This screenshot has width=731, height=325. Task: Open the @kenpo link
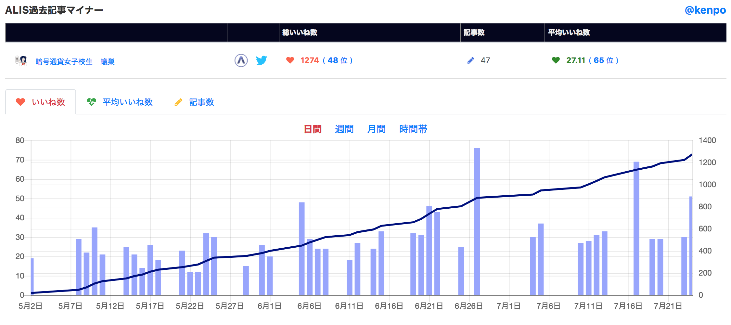tap(705, 10)
